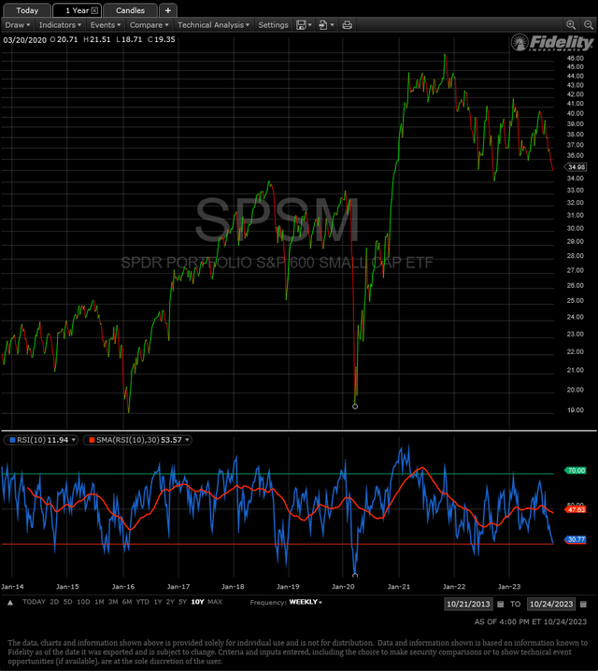598x671 pixels.
Task: Select the MAX timeframe
Action: 215,602
